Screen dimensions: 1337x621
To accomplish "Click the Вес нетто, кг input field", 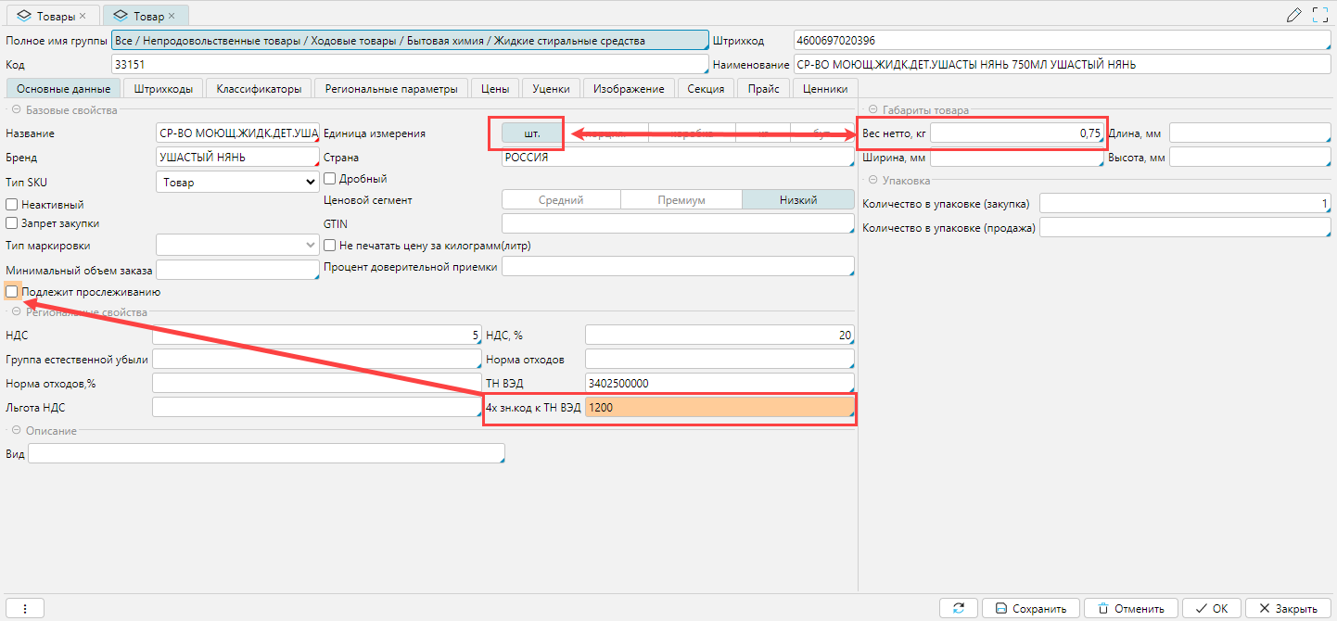I will pyautogui.click(x=1016, y=133).
